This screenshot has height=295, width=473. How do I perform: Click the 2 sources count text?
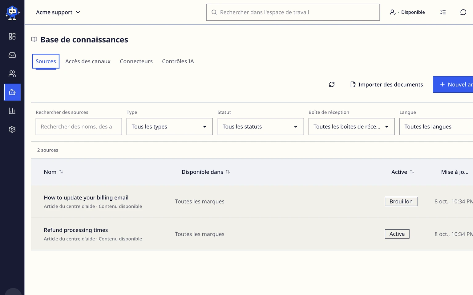tap(48, 150)
